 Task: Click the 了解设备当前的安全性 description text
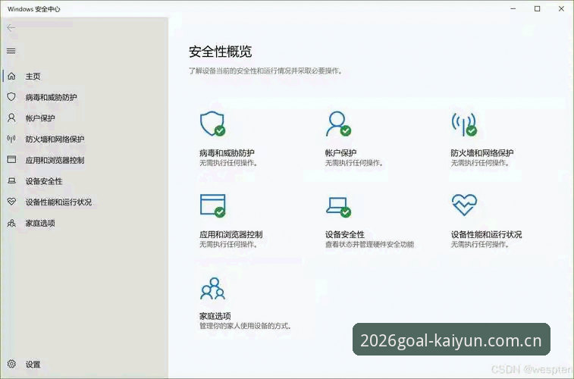[265, 70]
